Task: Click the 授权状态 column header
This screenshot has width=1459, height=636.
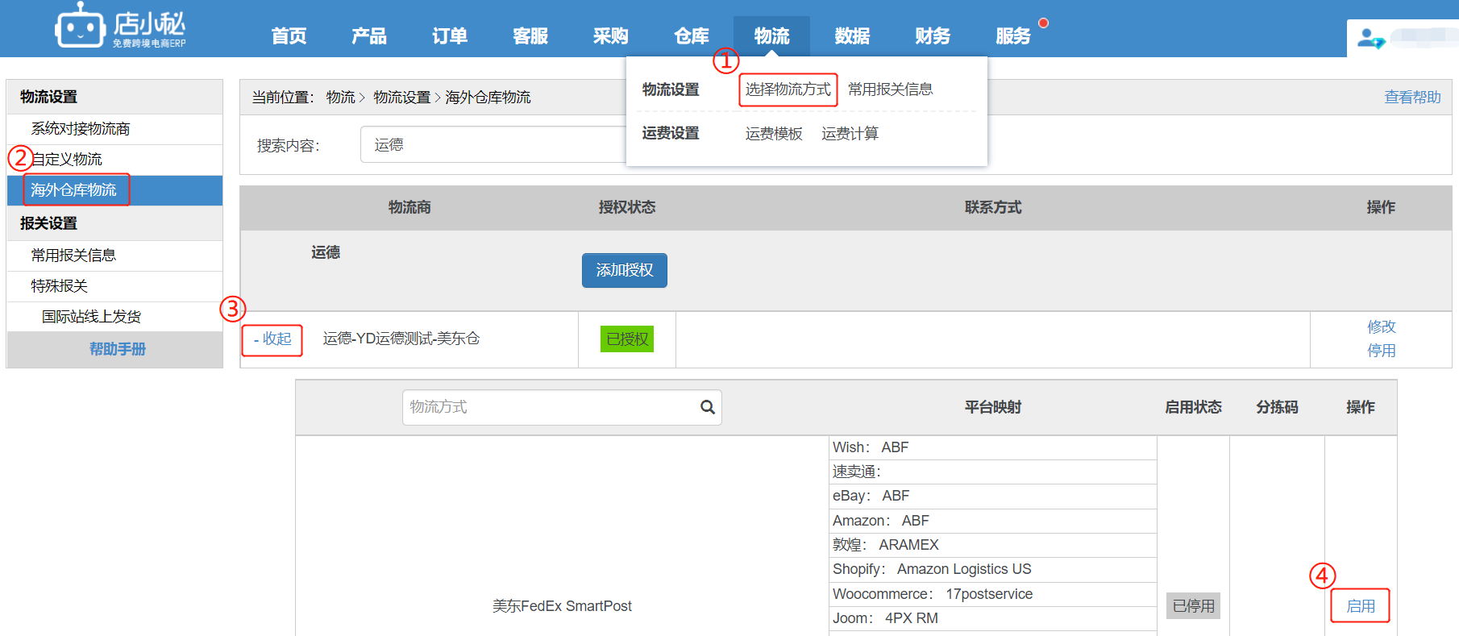Action: point(627,207)
